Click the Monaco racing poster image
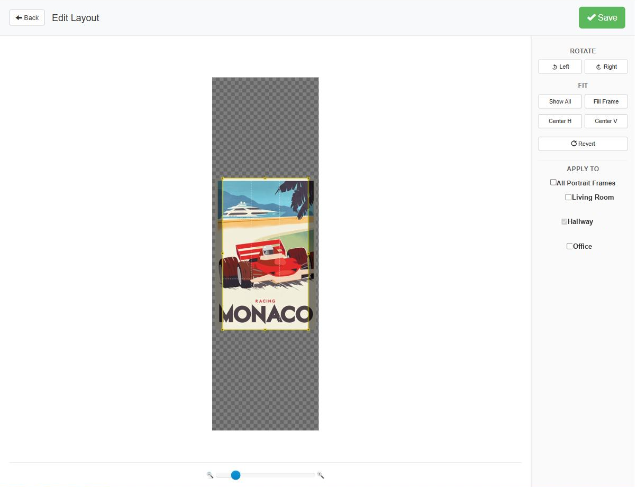Screen dimensions: 637x487 tap(266, 254)
